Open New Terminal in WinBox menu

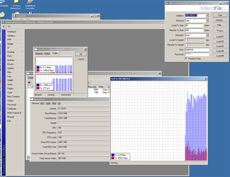[15, 97]
